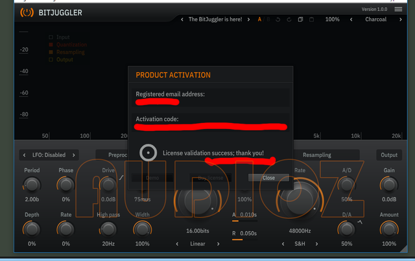Screen dimensions: 415x261
Task: Click the Output section header
Action: (x=389, y=155)
